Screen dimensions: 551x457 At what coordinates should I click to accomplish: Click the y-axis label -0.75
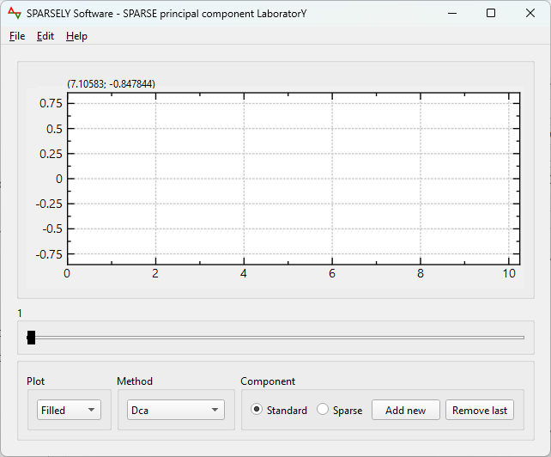(49, 254)
